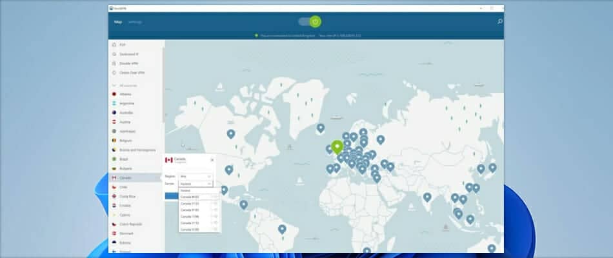Image resolution: width=613 pixels, height=258 pixels.
Task: Choose Bosnia and Herzegovina in country list
Action: click(x=136, y=150)
